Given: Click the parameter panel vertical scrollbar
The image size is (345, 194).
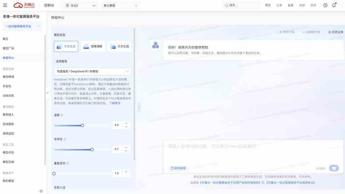Looking at the screenshot, I should (134, 94).
